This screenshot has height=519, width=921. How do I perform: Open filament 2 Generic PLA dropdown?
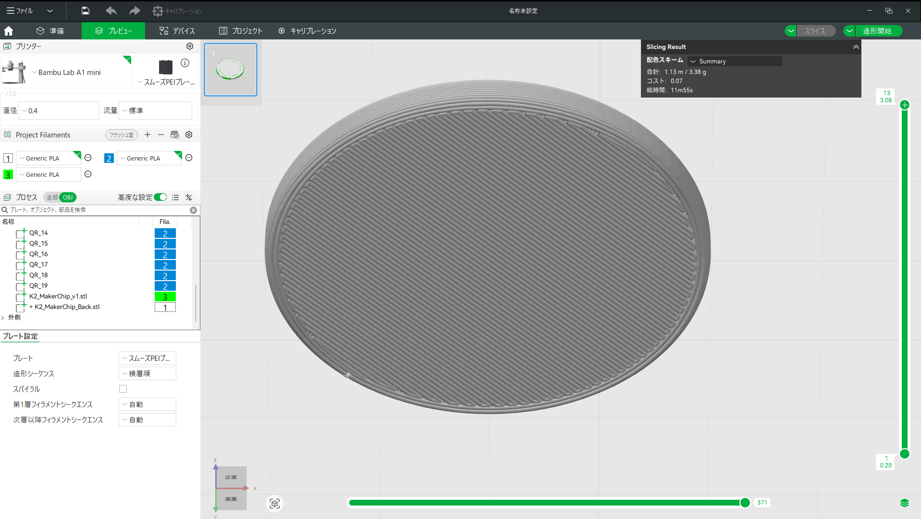149,158
